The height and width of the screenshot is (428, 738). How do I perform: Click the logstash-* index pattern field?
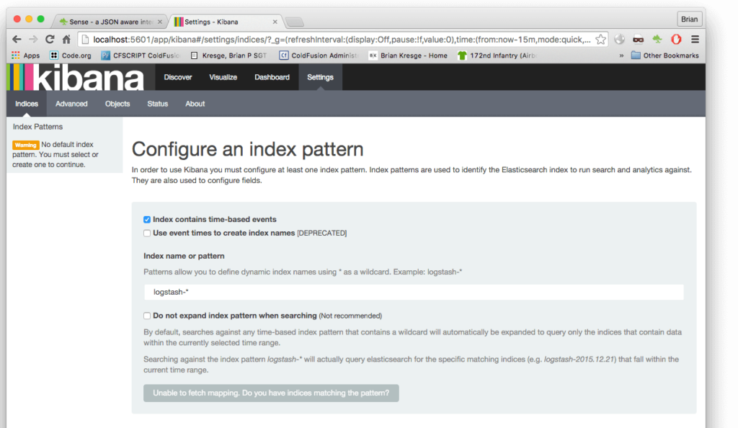point(413,292)
